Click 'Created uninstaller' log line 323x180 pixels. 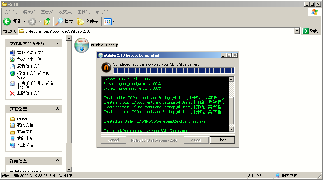click(x=154, y=121)
